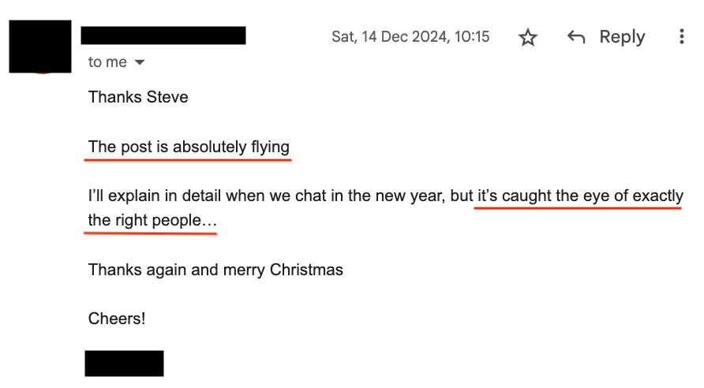Viewport: 704px width, 388px height.
Task: Expand recipient details arrow beside 'to me'
Action: tap(140, 62)
